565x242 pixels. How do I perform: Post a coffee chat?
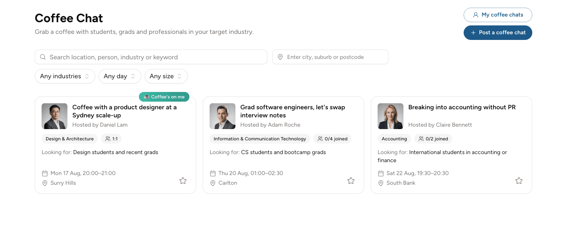[x=498, y=33]
